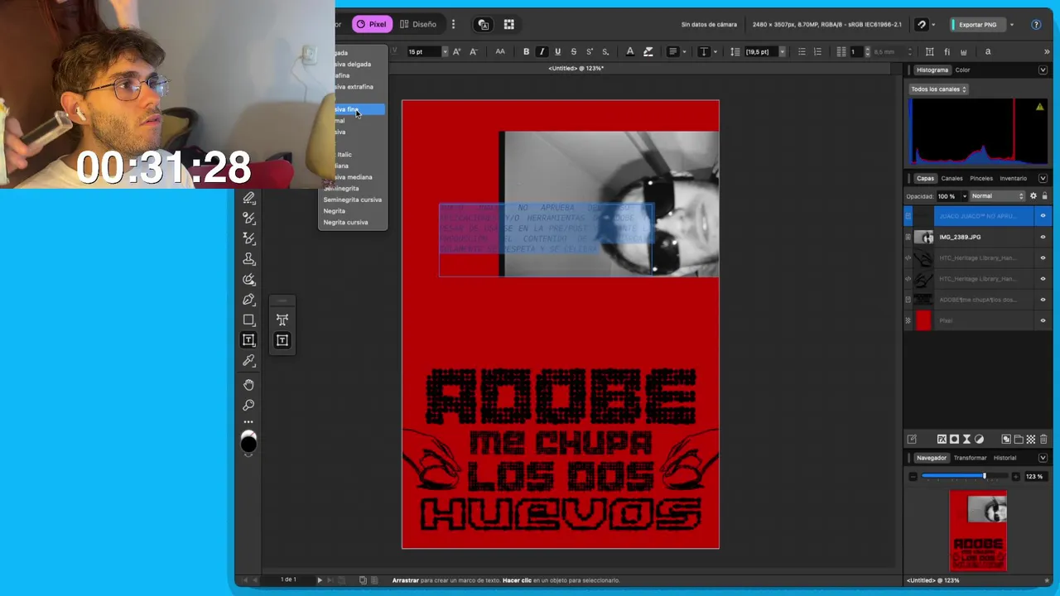Select the Pen tool in the toolbar
1060x596 pixels.
(248, 300)
